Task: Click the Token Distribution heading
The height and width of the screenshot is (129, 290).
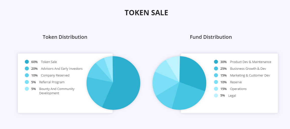Action: [65, 37]
